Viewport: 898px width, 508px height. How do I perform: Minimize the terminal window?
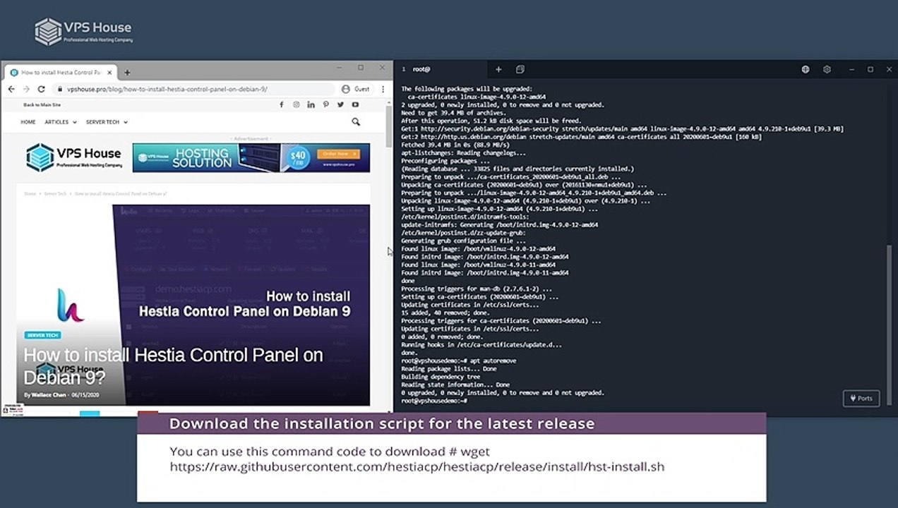(852, 69)
